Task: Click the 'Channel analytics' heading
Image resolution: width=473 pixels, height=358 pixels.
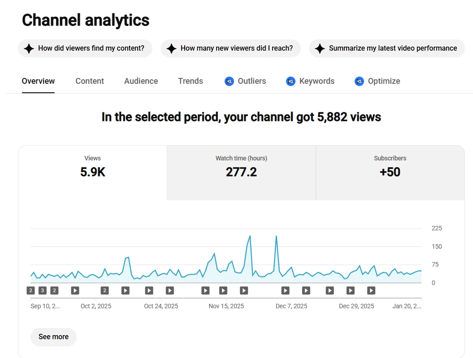Action: pyautogui.click(x=86, y=20)
